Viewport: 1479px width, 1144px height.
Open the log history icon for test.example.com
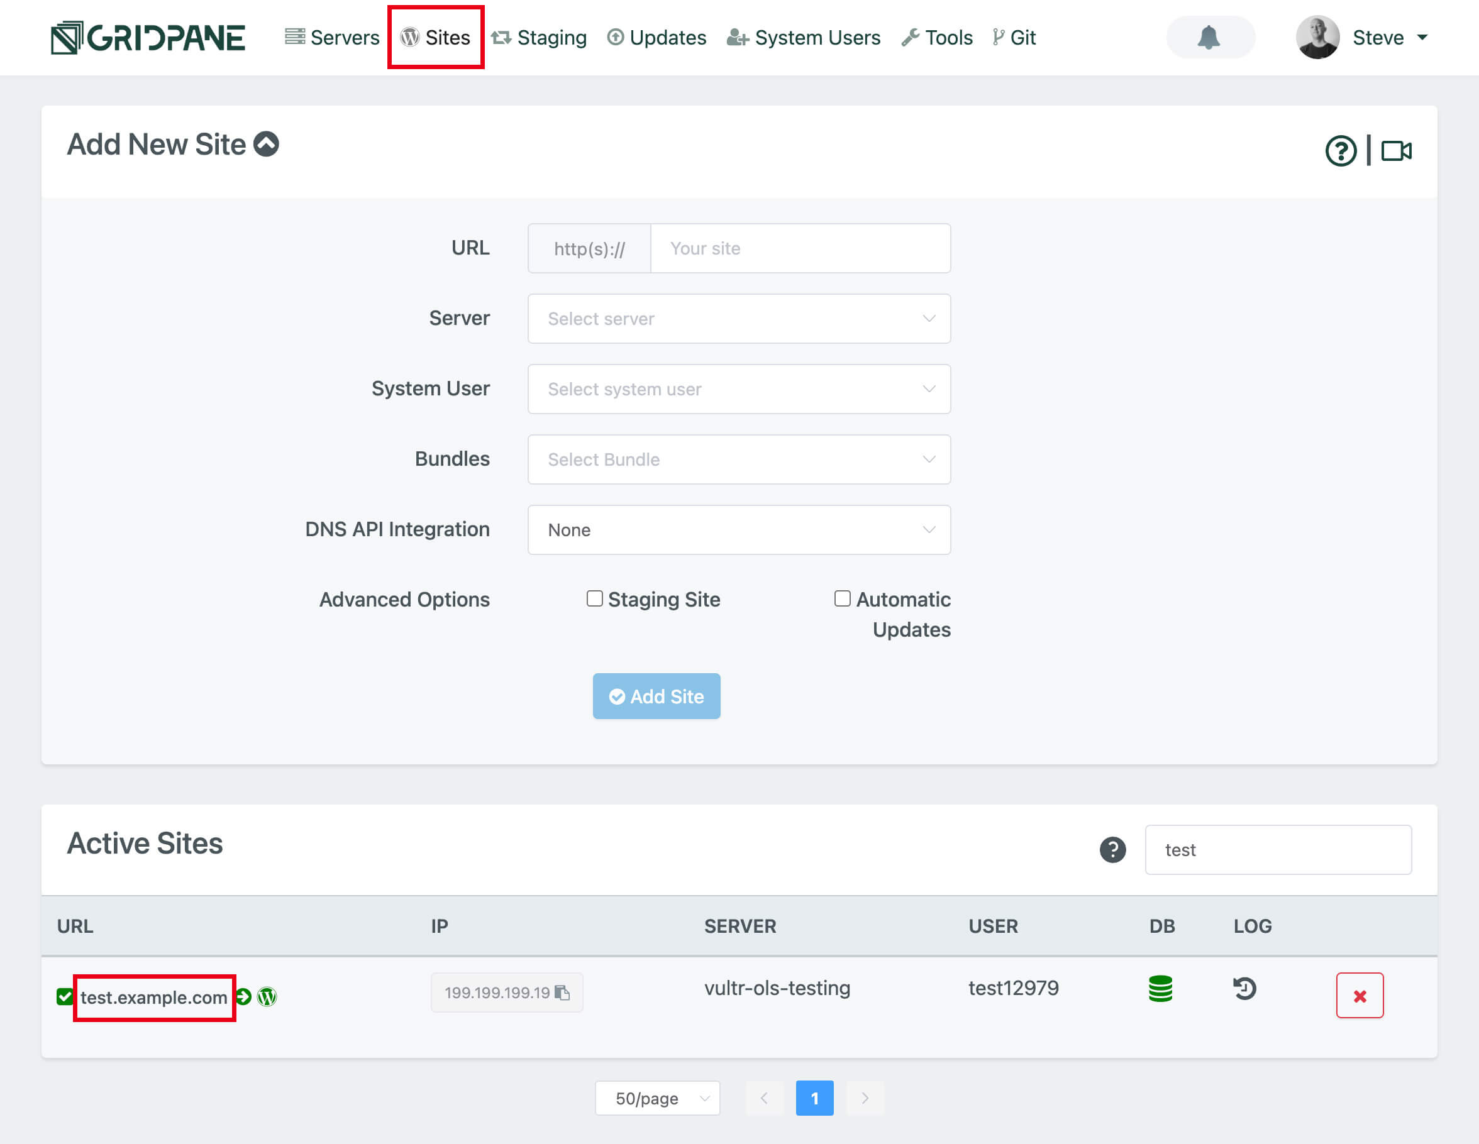(x=1244, y=989)
